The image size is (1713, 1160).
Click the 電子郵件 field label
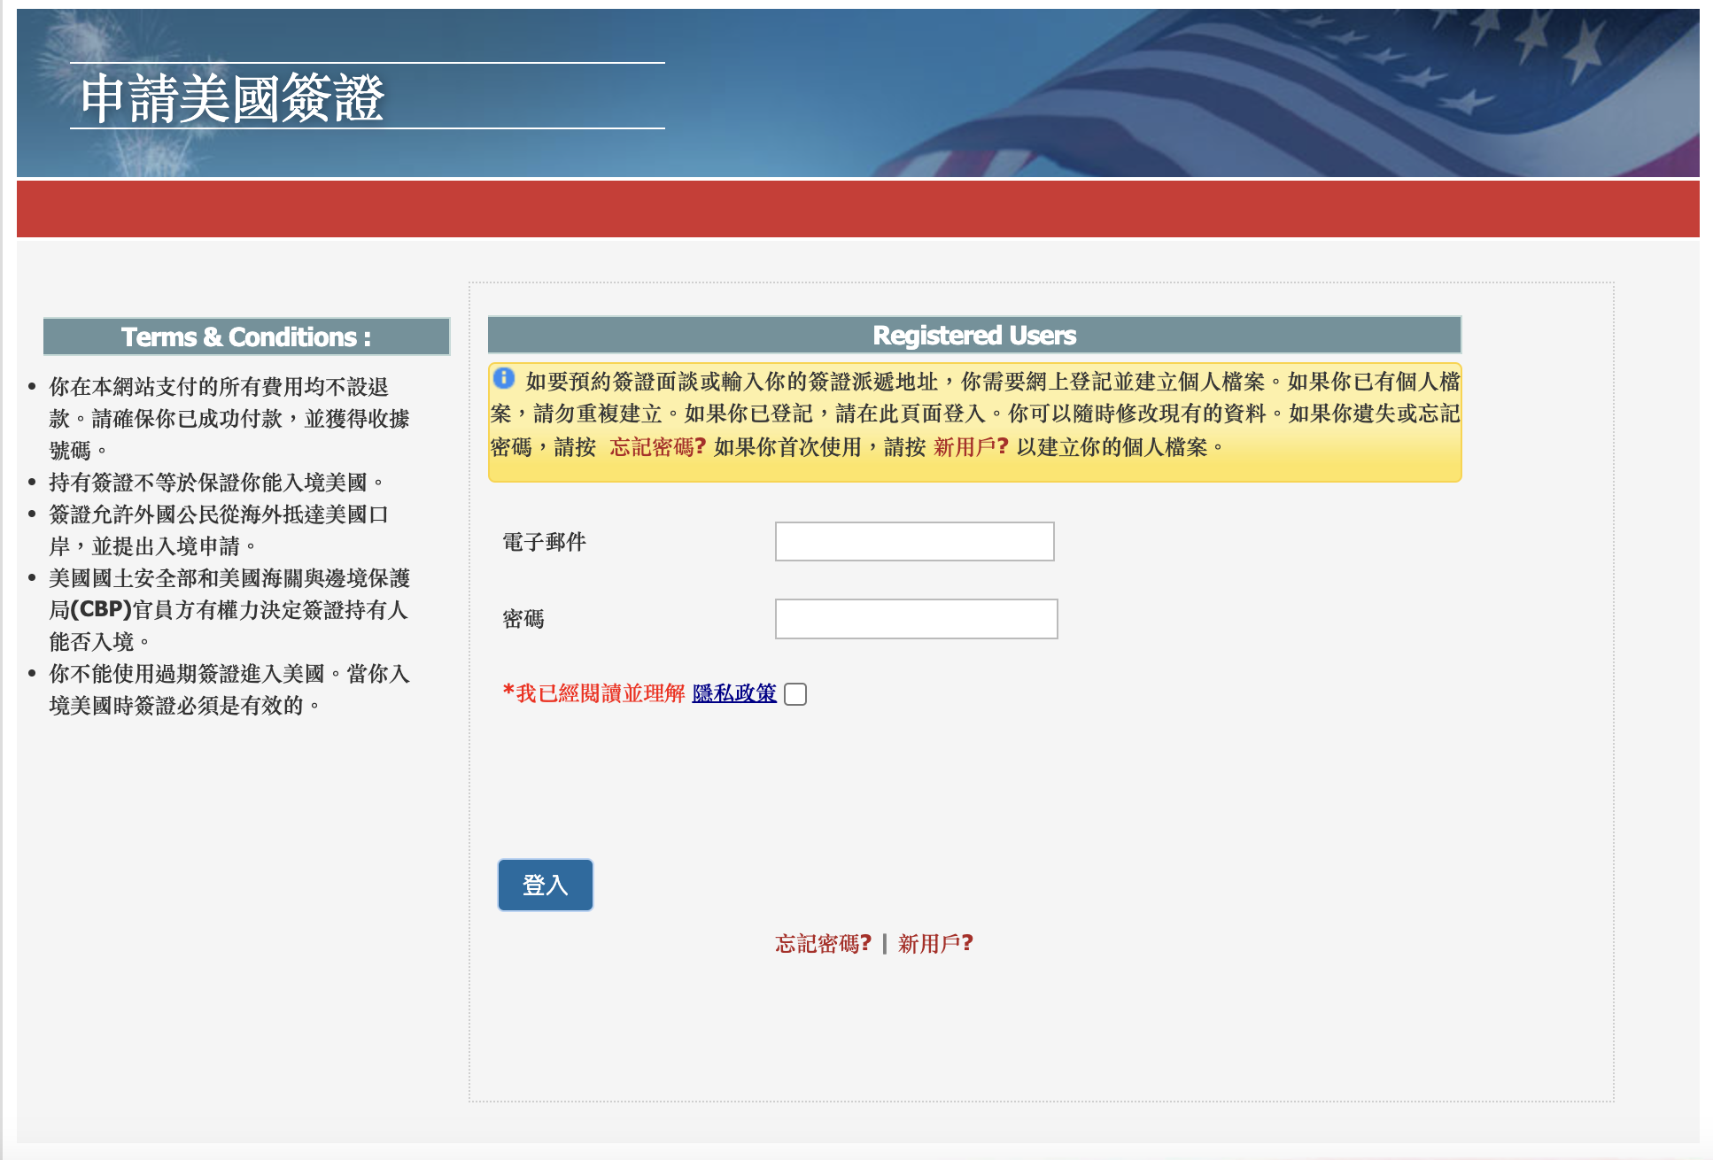point(544,542)
